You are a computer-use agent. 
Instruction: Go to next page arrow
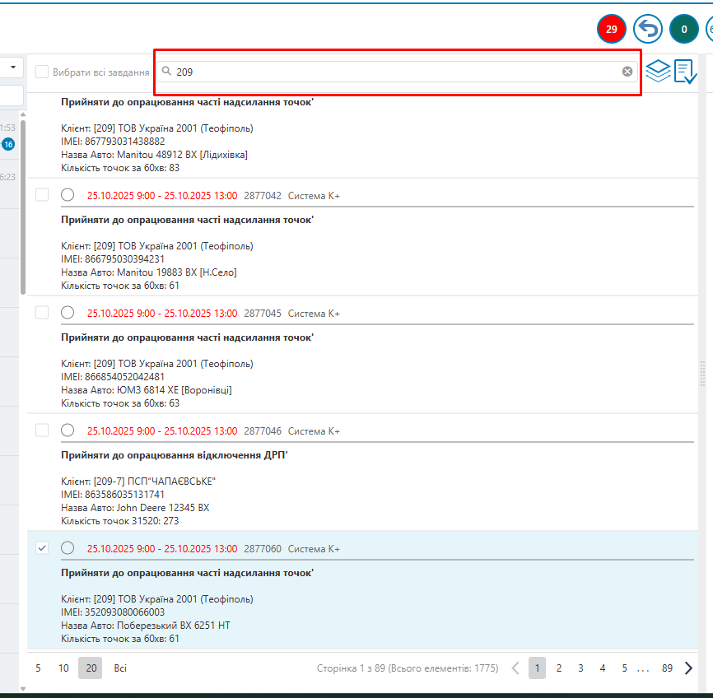pyautogui.click(x=688, y=668)
